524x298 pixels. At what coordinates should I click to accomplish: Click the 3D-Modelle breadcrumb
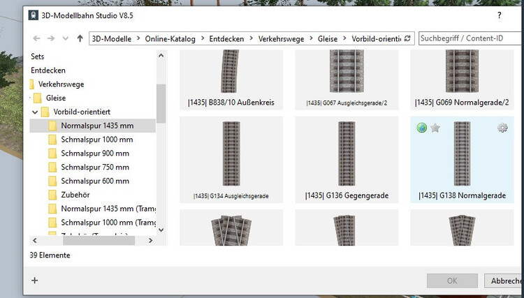click(112, 38)
